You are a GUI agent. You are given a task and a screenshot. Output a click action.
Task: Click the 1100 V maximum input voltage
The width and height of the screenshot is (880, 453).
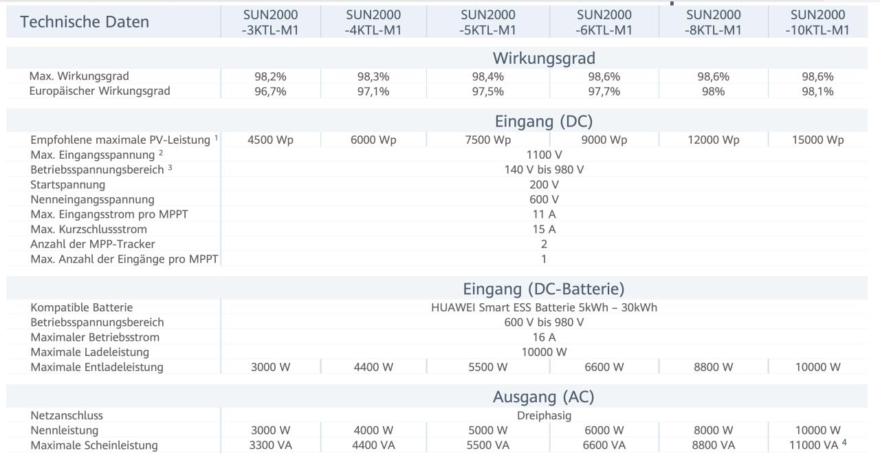tap(544, 155)
